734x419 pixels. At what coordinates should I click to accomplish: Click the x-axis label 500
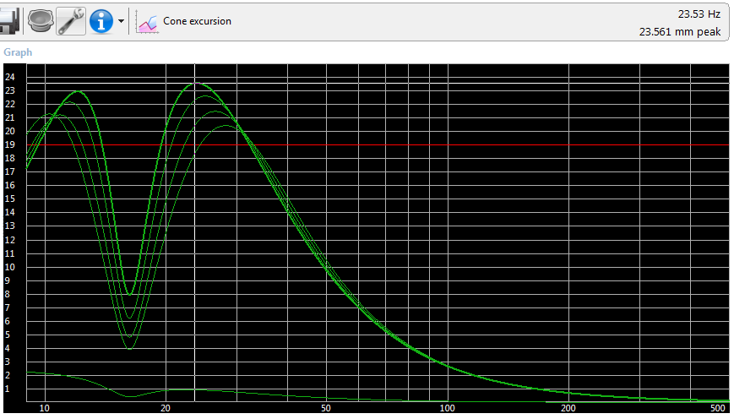coord(718,408)
